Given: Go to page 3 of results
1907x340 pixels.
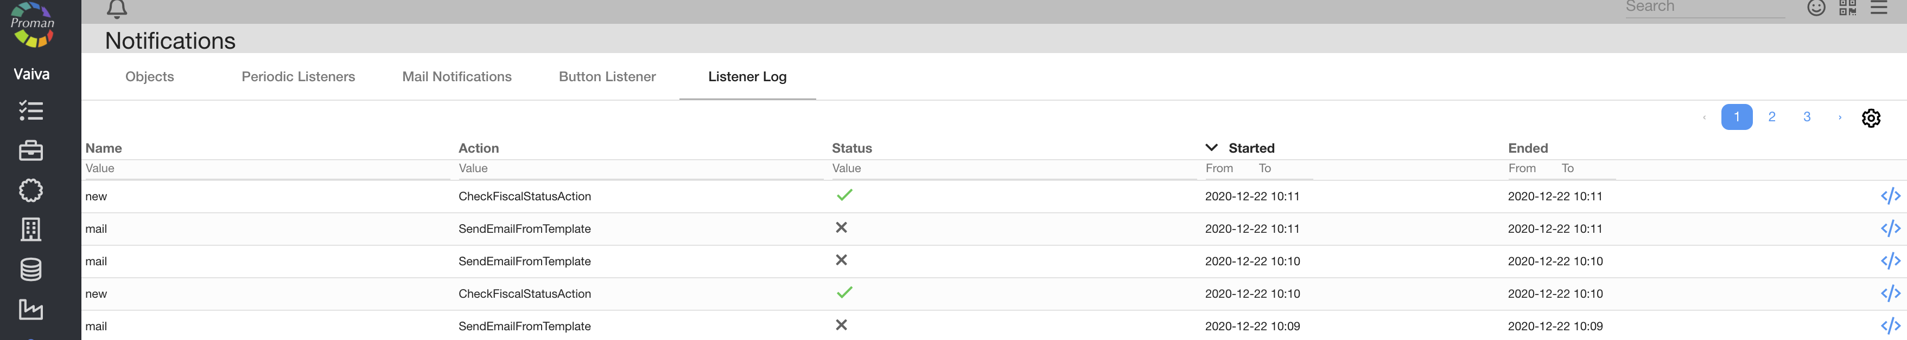Looking at the screenshot, I should pyautogui.click(x=1806, y=117).
